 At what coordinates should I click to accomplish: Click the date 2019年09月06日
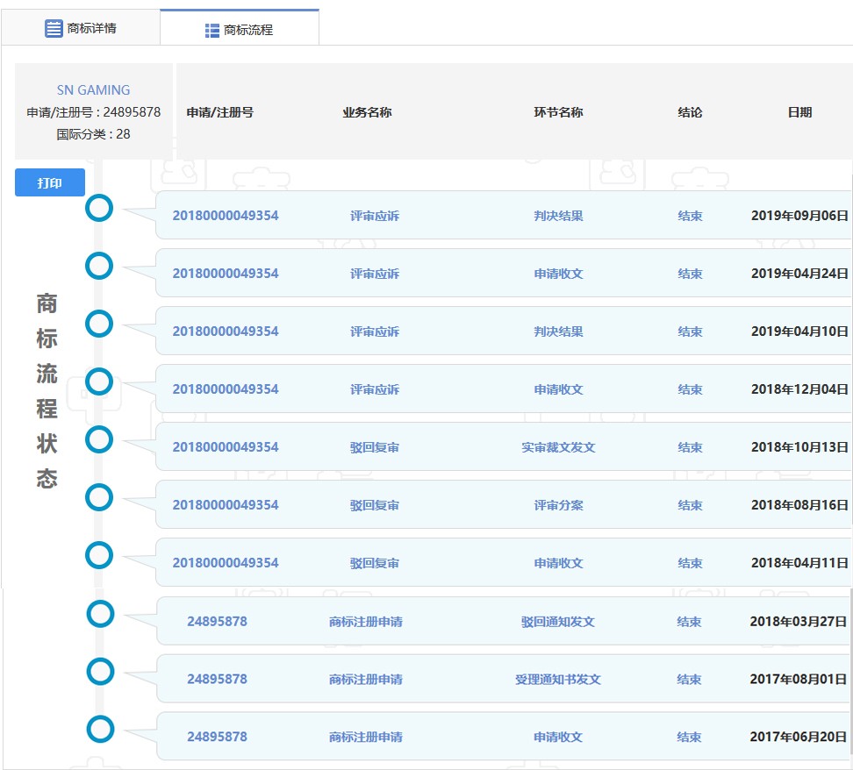click(799, 216)
